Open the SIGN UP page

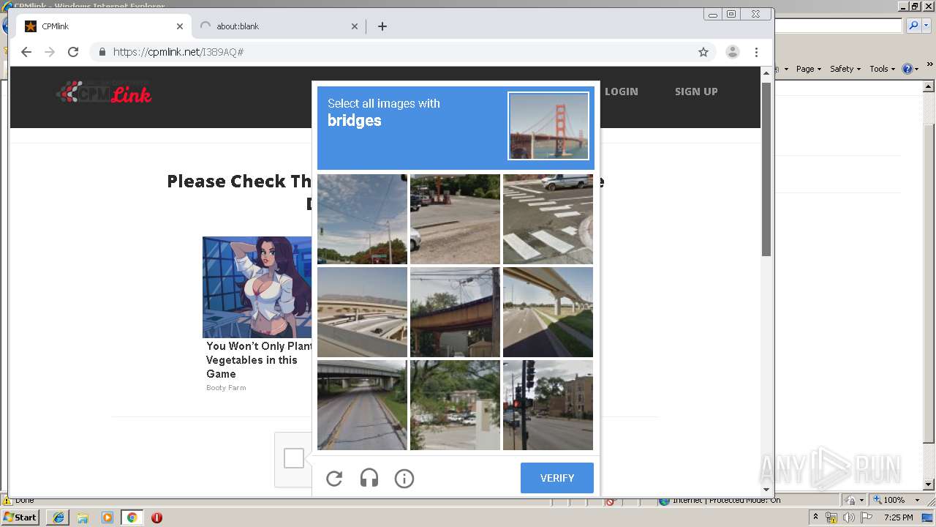[x=696, y=91]
